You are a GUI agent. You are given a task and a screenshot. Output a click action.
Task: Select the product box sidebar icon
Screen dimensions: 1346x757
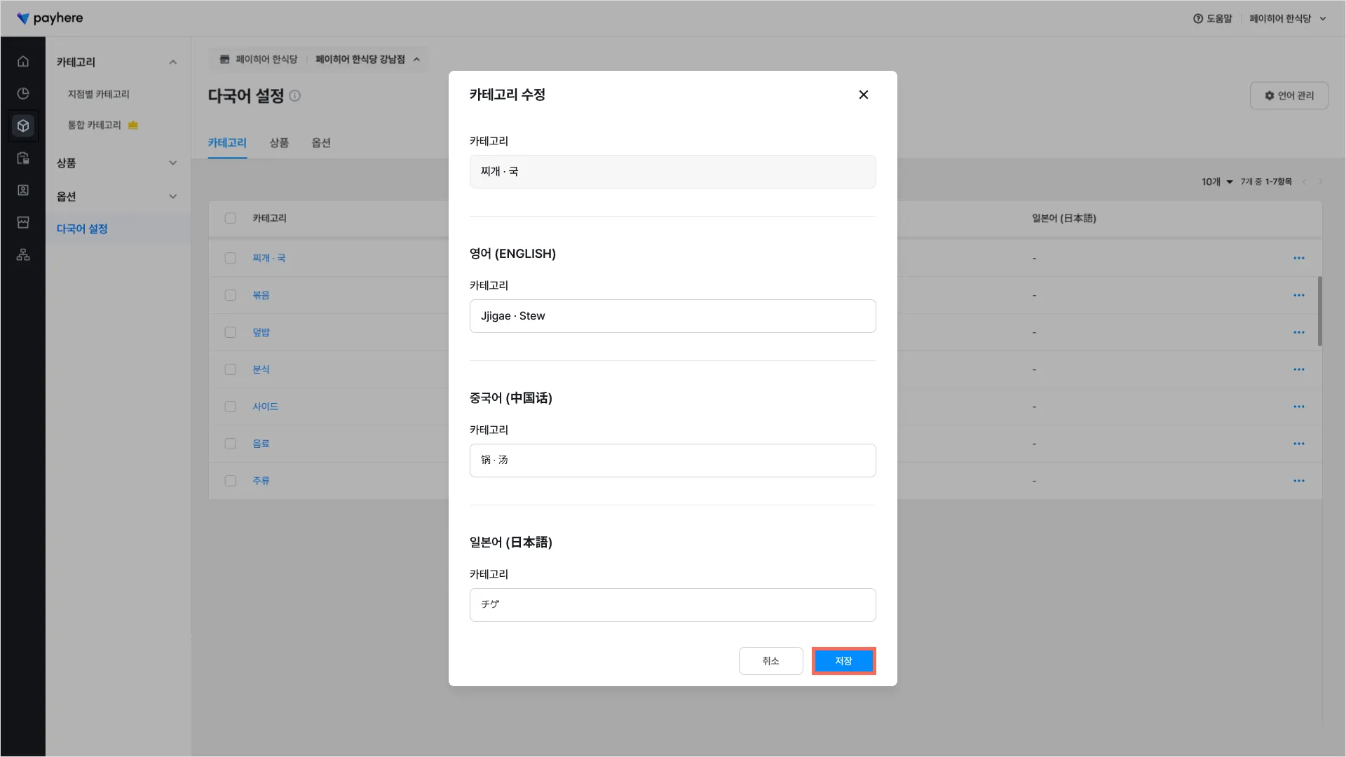point(23,126)
